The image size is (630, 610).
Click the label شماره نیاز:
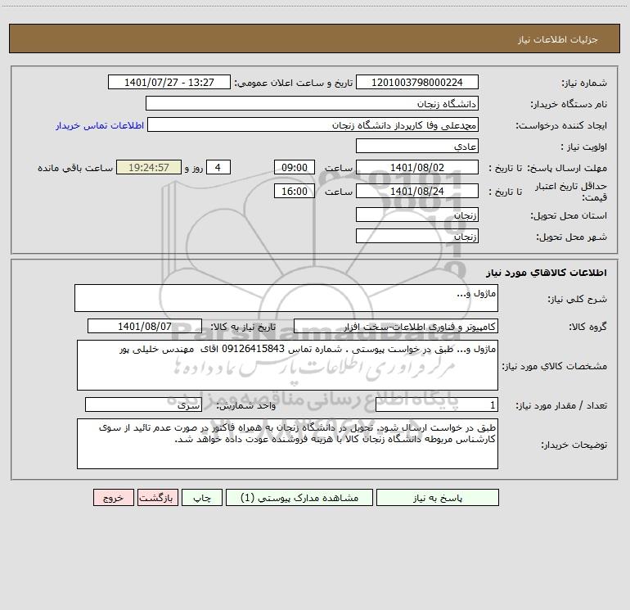(x=584, y=83)
